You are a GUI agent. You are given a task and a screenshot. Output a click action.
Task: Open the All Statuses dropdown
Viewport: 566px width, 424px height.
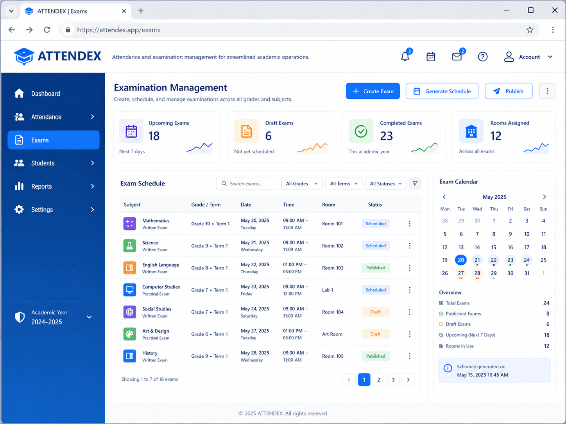pyautogui.click(x=386, y=183)
